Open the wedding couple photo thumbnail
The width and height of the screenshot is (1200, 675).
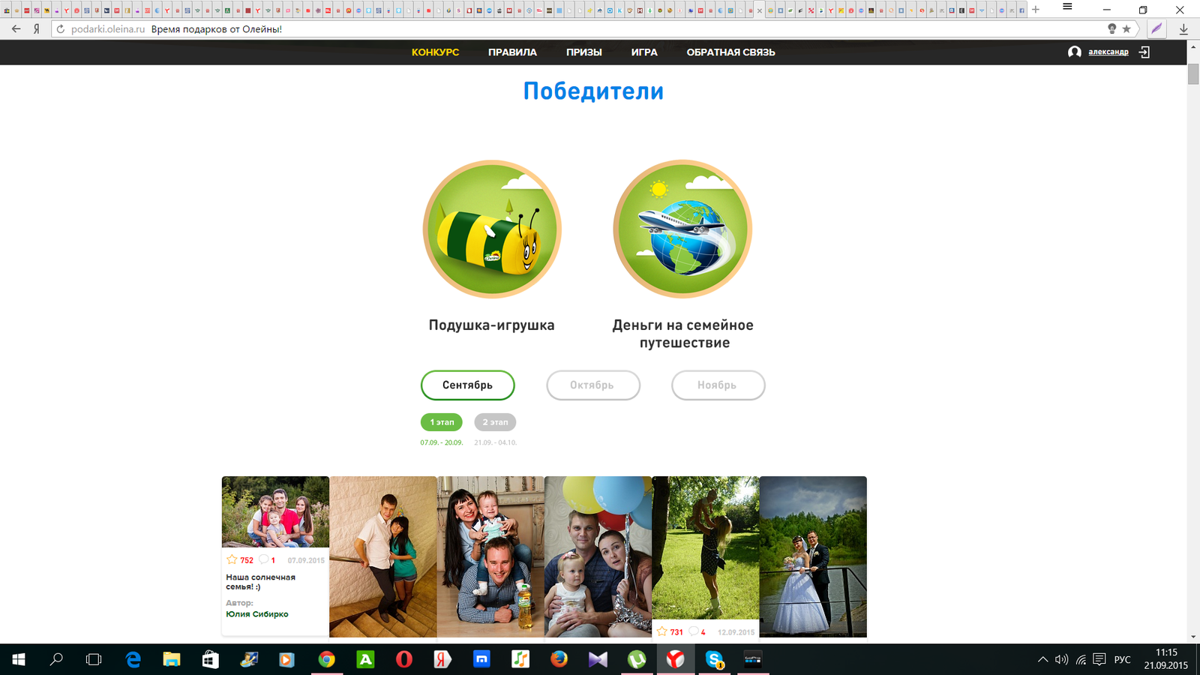coord(813,556)
